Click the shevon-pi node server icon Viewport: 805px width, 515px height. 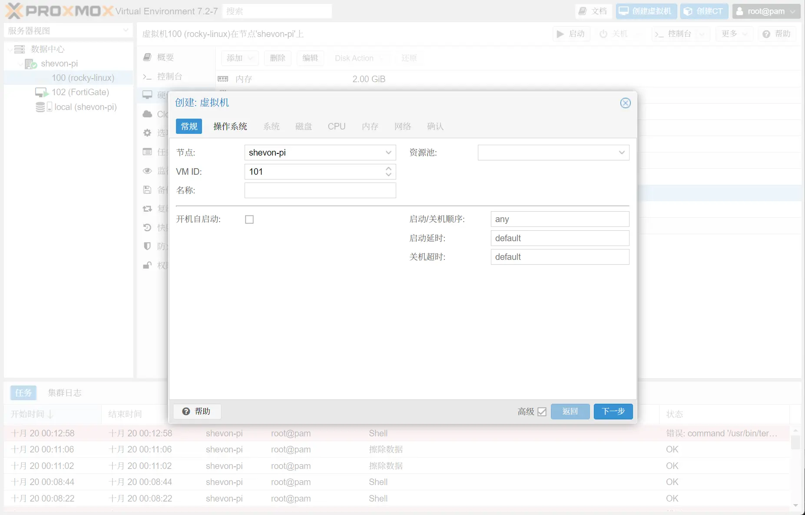coord(30,64)
